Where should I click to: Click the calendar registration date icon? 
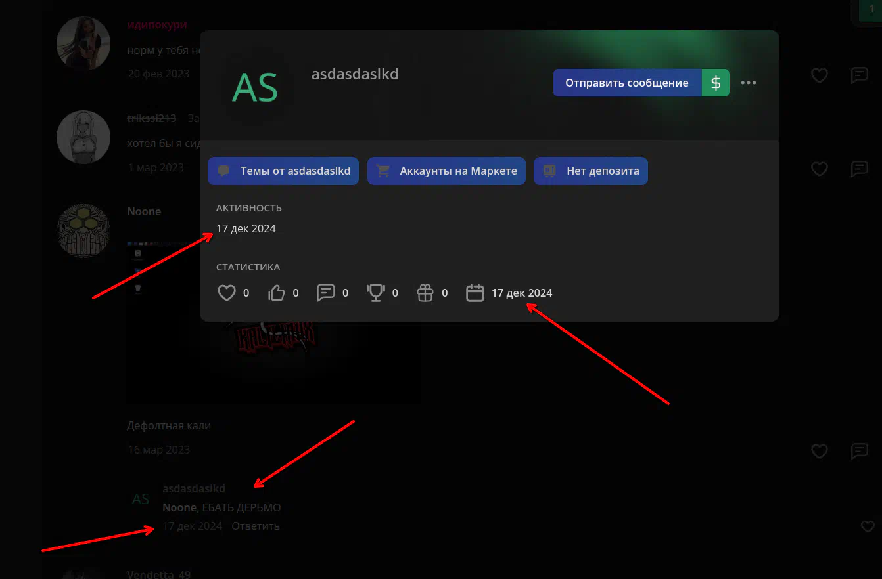[x=475, y=293]
